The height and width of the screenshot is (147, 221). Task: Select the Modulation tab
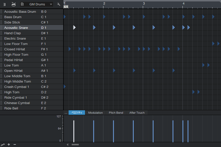95,113
